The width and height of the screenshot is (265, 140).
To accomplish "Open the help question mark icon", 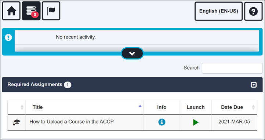I will pos(253,11).
